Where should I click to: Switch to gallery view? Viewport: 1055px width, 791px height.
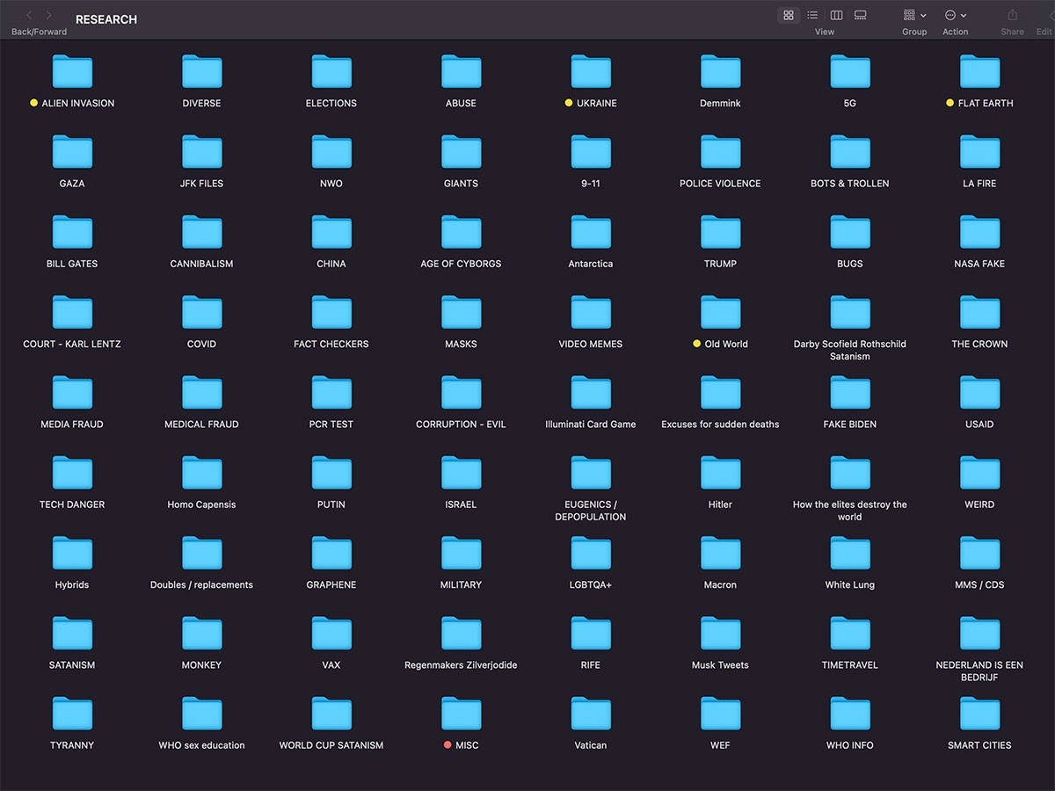pyautogui.click(x=861, y=15)
